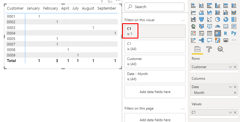Click visual-level Add data fields here well
This screenshot has height=122, width=240.
click(x=155, y=92)
